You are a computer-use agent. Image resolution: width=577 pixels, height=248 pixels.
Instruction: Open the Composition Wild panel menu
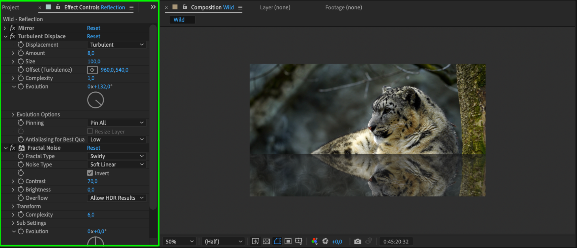tap(240, 7)
